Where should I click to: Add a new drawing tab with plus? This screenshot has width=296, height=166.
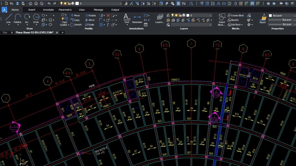(x=62, y=32)
